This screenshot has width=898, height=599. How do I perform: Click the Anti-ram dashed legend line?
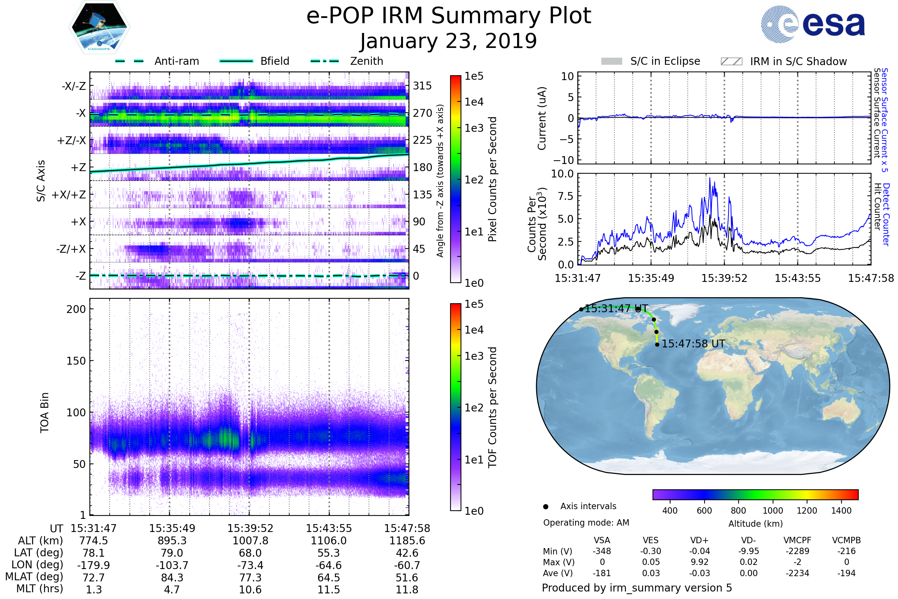(x=129, y=61)
